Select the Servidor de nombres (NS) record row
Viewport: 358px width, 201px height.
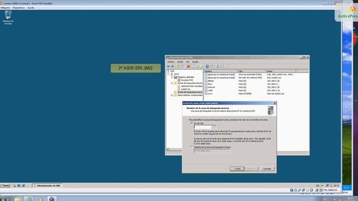[x=250, y=78]
